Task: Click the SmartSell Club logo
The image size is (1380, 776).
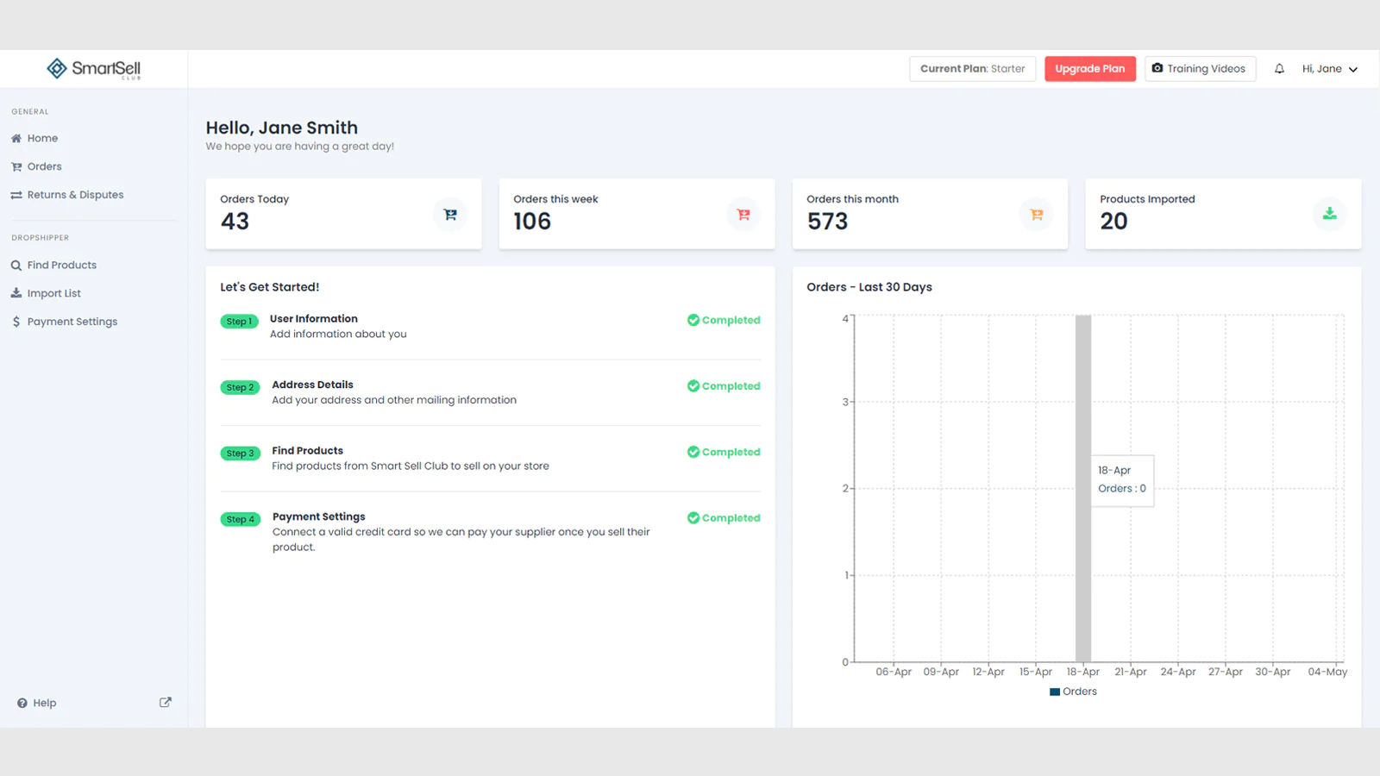Action: pos(93,69)
